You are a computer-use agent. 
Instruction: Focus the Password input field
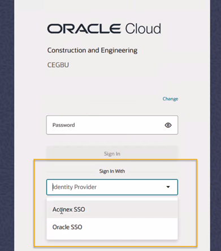coord(112,125)
